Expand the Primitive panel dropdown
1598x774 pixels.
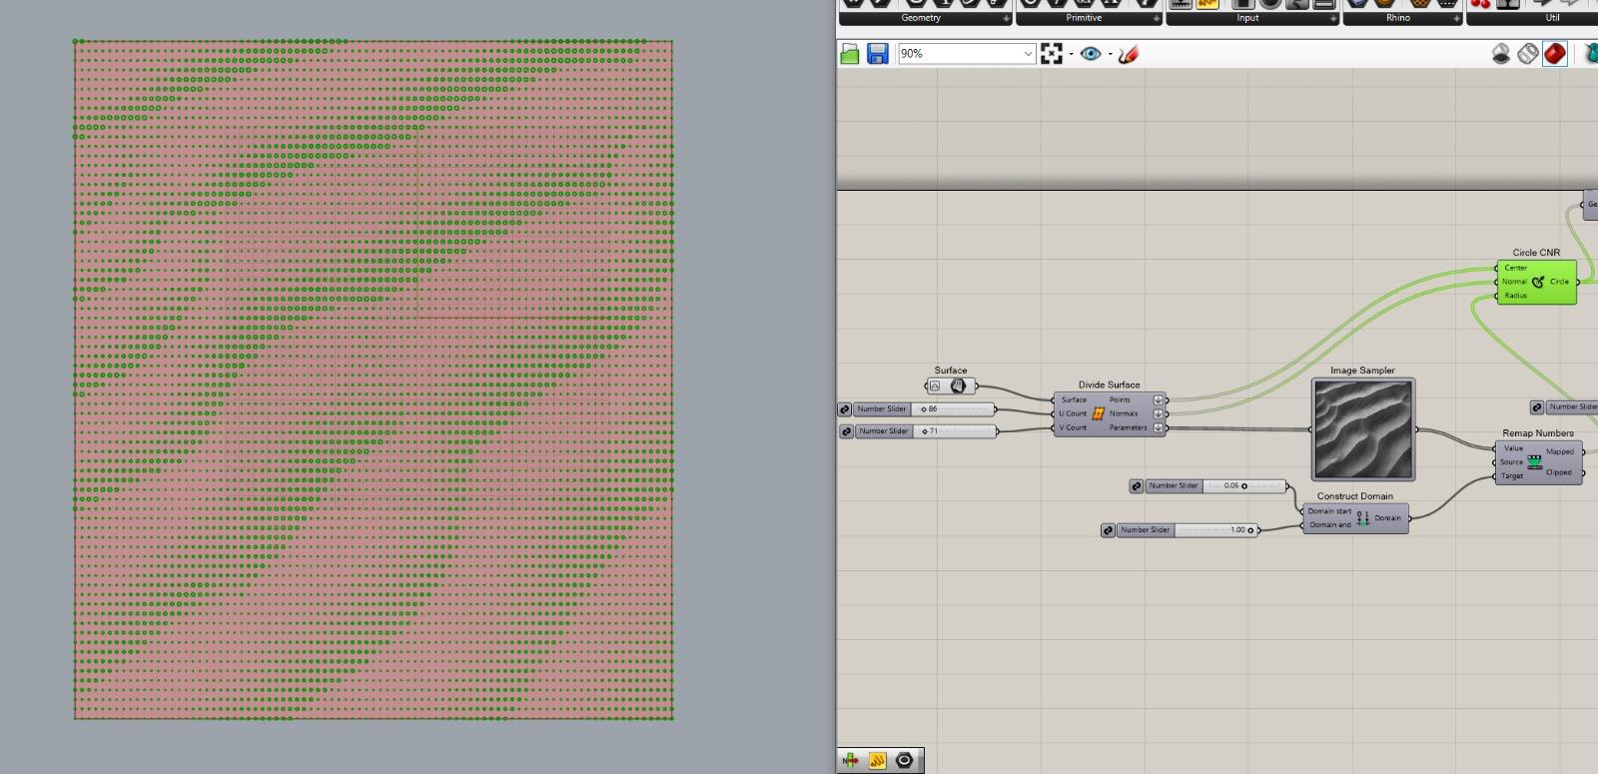(1157, 18)
